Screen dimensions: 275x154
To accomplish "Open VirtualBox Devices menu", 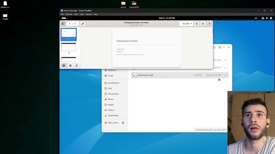I will [89, 14].
